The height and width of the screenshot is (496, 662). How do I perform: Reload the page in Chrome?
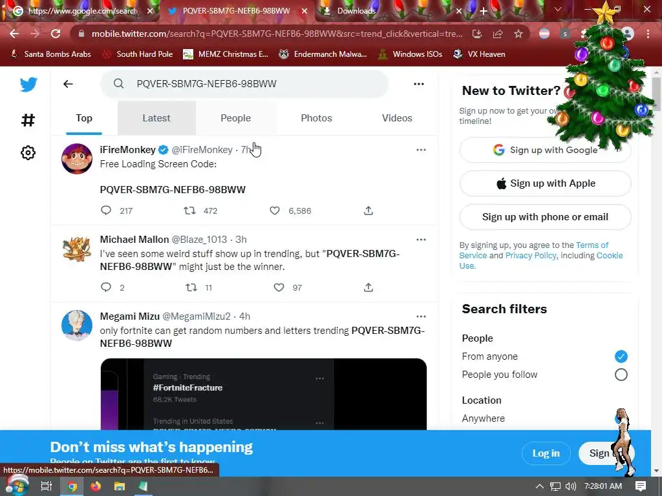pyautogui.click(x=56, y=34)
